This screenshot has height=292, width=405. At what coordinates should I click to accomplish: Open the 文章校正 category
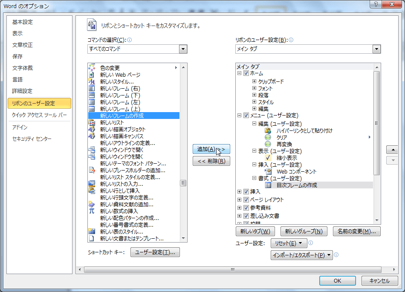[x=23, y=45]
